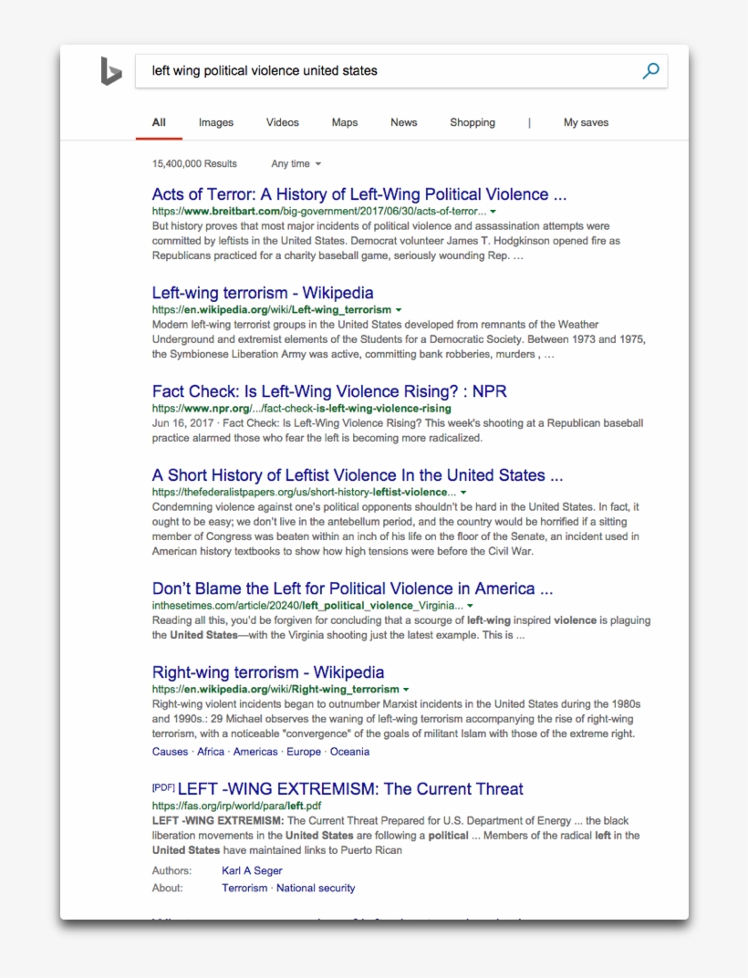Click the National security topic link
Screen dimensions: 748x978
316,889
